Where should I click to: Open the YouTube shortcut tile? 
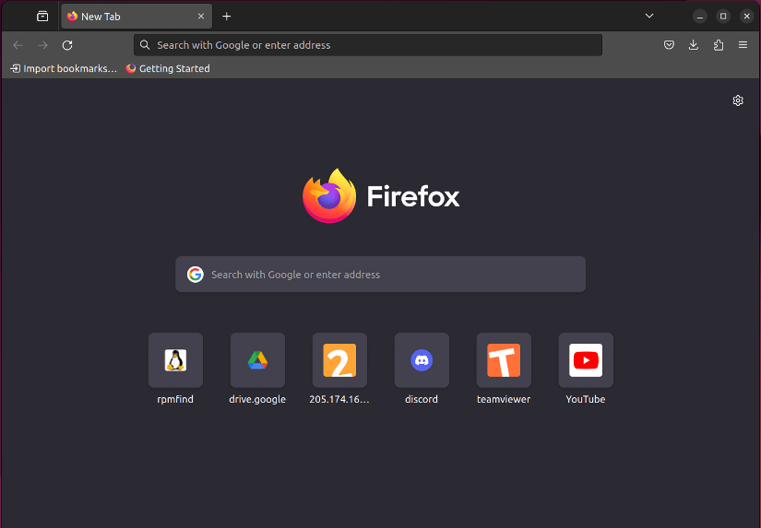point(586,360)
